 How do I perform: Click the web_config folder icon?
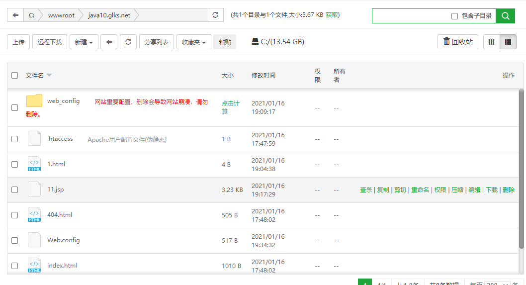[x=34, y=100]
